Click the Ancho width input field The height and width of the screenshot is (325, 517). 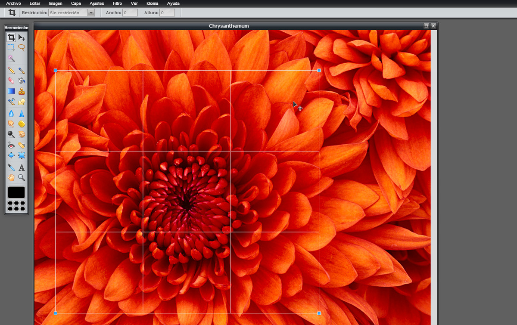click(x=130, y=13)
